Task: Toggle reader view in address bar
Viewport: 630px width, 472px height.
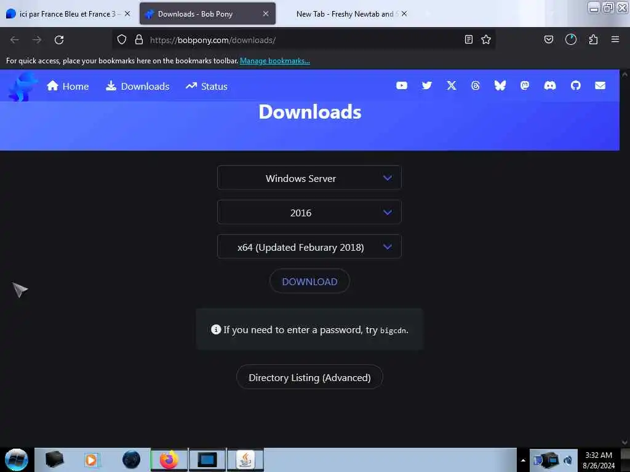Action: pyautogui.click(x=468, y=39)
